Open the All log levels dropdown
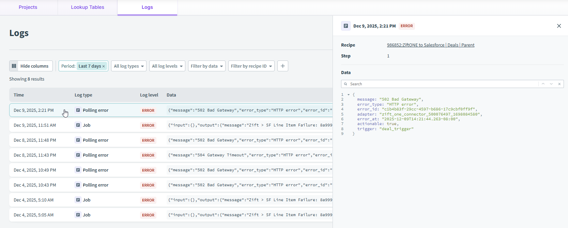The width and height of the screenshot is (568, 228). tap(167, 66)
